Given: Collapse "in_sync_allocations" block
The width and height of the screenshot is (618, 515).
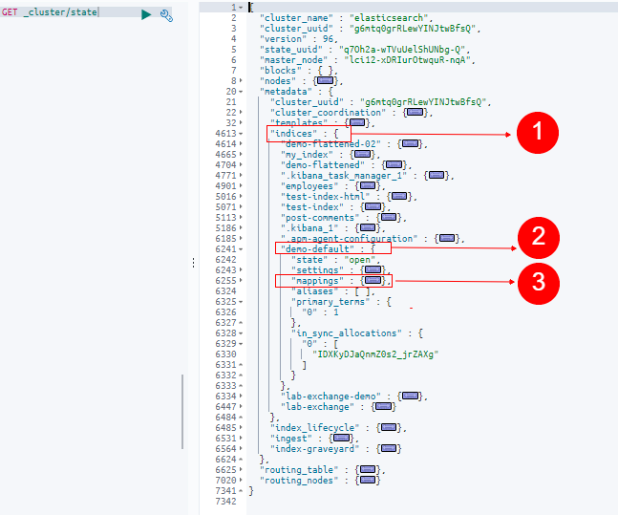Looking at the screenshot, I should (x=241, y=333).
